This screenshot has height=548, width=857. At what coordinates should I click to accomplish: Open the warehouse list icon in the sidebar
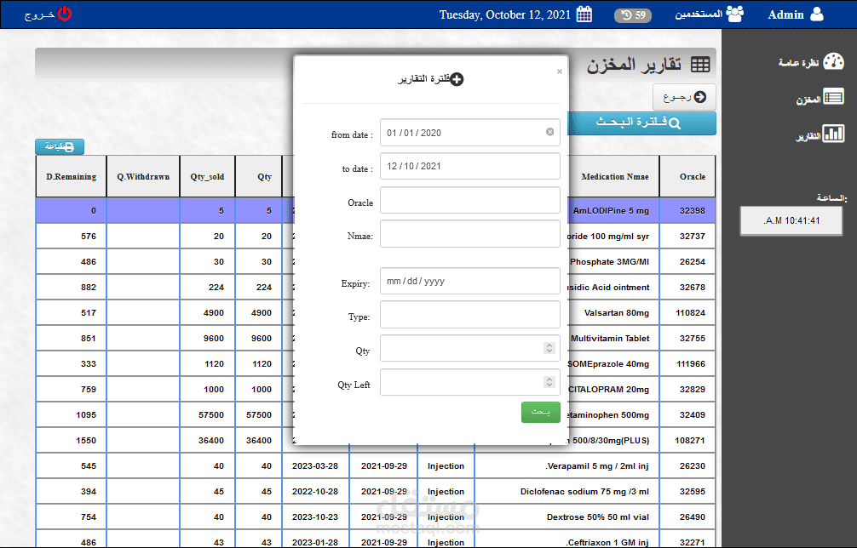834,98
